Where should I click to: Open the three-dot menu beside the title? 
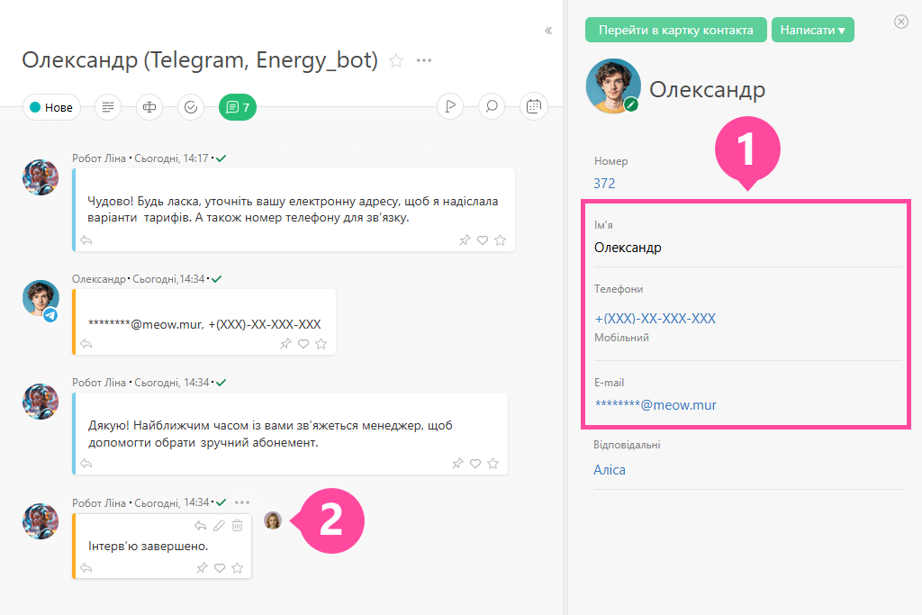click(x=424, y=60)
